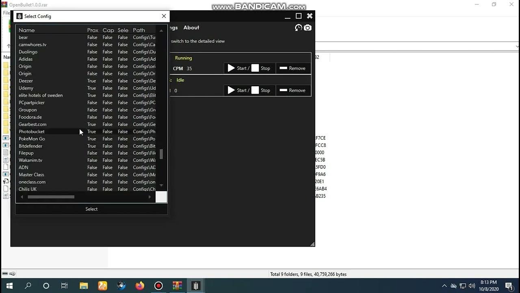
Task: Sort configs by Path column header
Action: pyautogui.click(x=139, y=30)
